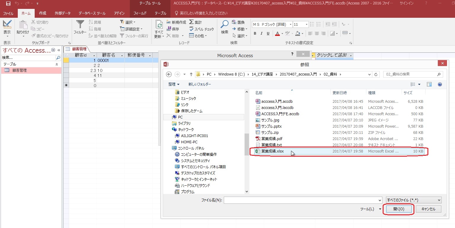Click the 表示 view icon in ribbon
The height and width of the screenshot is (228, 455).
click(x=7, y=25)
